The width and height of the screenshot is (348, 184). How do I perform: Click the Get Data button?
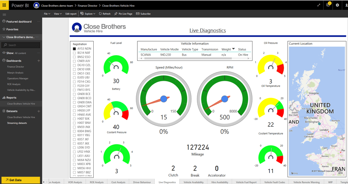(x=21, y=180)
